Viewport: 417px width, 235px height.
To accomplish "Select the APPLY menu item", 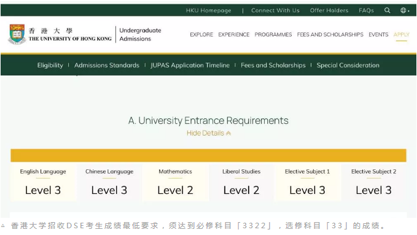I will pos(401,34).
